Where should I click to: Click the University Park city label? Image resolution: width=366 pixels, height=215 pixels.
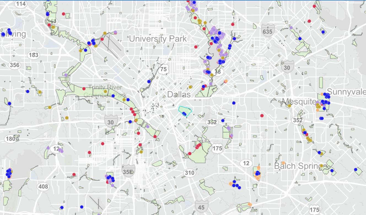point(158,39)
